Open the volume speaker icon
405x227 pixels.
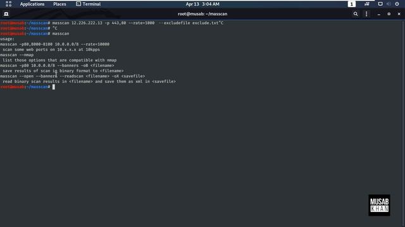389,4
